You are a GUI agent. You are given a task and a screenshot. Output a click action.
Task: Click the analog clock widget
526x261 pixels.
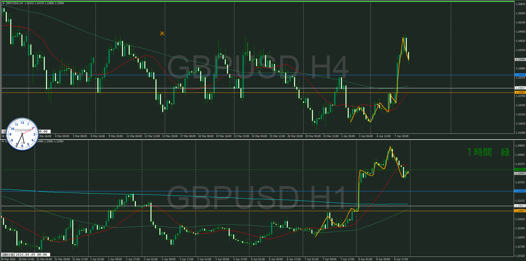22,134
